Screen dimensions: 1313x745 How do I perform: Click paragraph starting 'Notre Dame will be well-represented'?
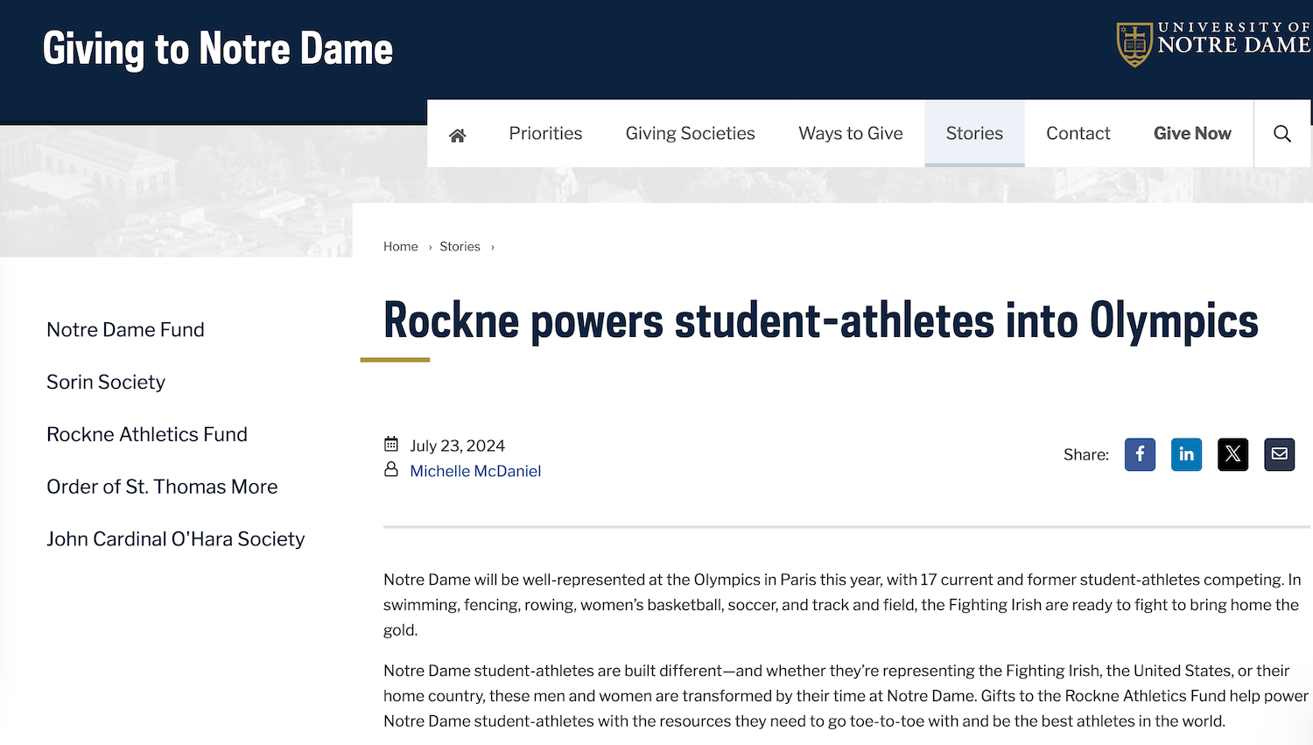[842, 605]
